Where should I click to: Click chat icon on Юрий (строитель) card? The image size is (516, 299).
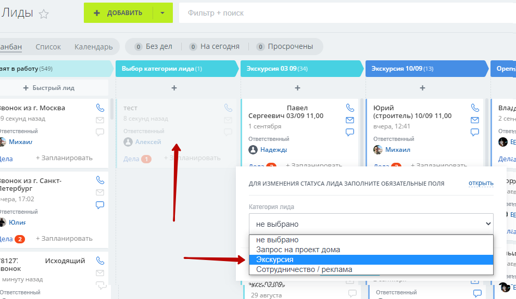coord(475,132)
